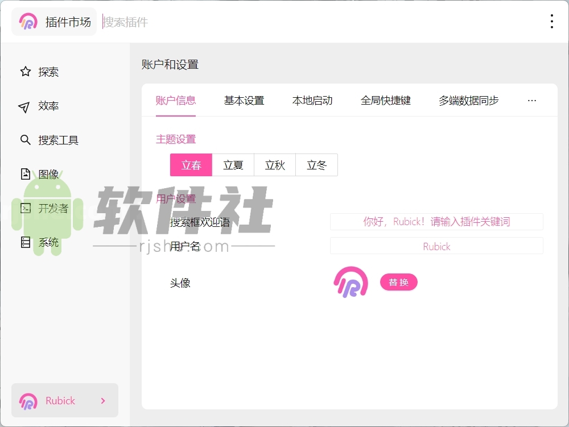569x427 pixels.
Task: Select the 本地启动 tab label
Action: click(312, 100)
